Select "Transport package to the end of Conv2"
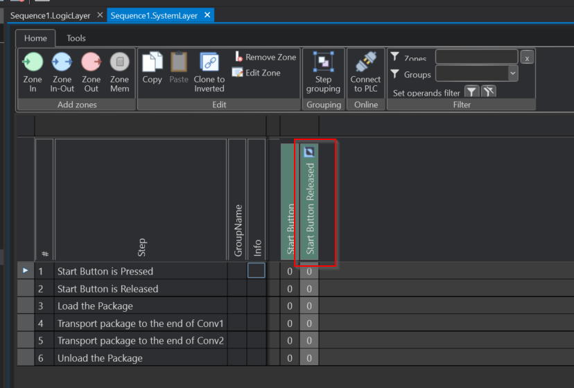The height and width of the screenshot is (388, 574). click(x=140, y=341)
